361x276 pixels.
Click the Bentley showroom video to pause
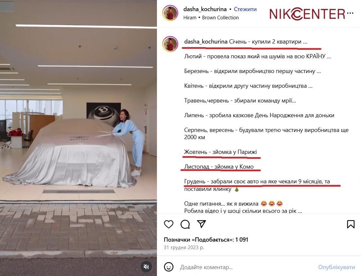[78, 138]
